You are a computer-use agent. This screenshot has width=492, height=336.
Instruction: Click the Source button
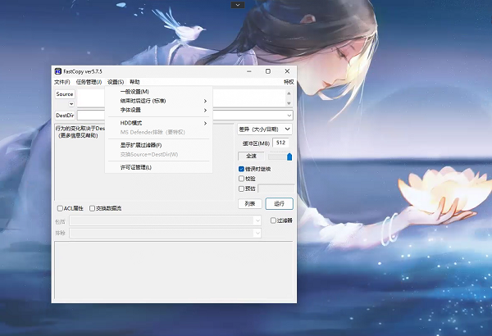click(x=65, y=94)
